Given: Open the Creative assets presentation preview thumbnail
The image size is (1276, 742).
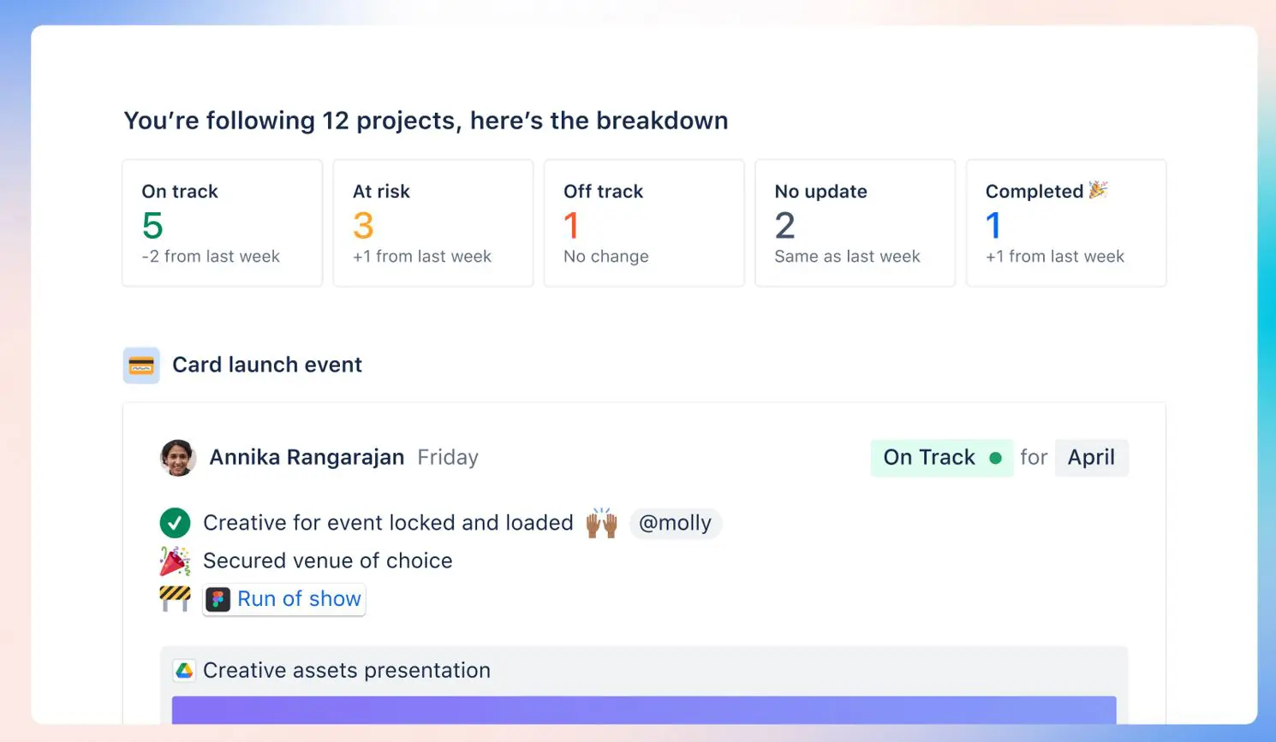Looking at the screenshot, I should 644,710.
